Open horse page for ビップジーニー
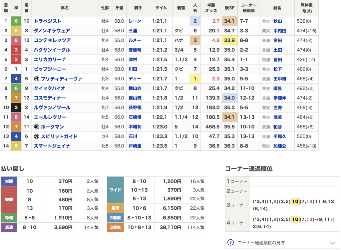The image size is (341, 250). [50, 69]
